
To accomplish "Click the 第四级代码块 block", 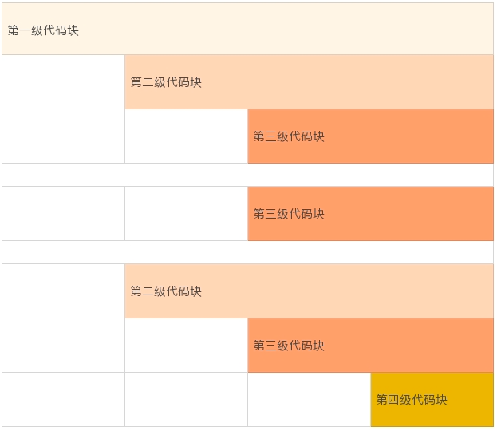I will [432, 399].
